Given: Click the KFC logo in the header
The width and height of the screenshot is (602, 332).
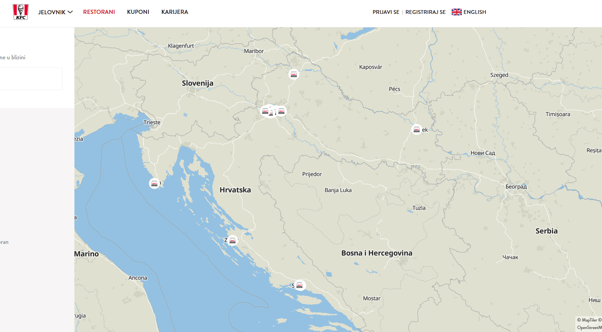Looking at the screenshot, I should pos(21,12).
